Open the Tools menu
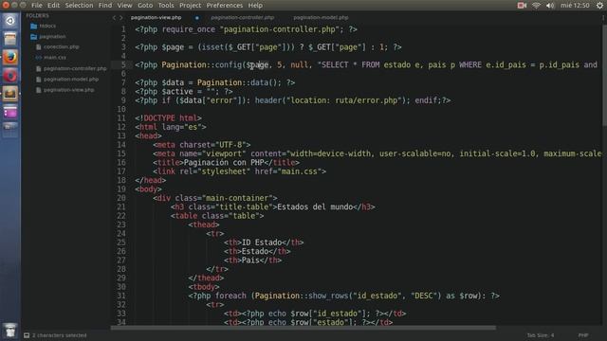Viewport: 607px width, 341px height. [166, 6]
